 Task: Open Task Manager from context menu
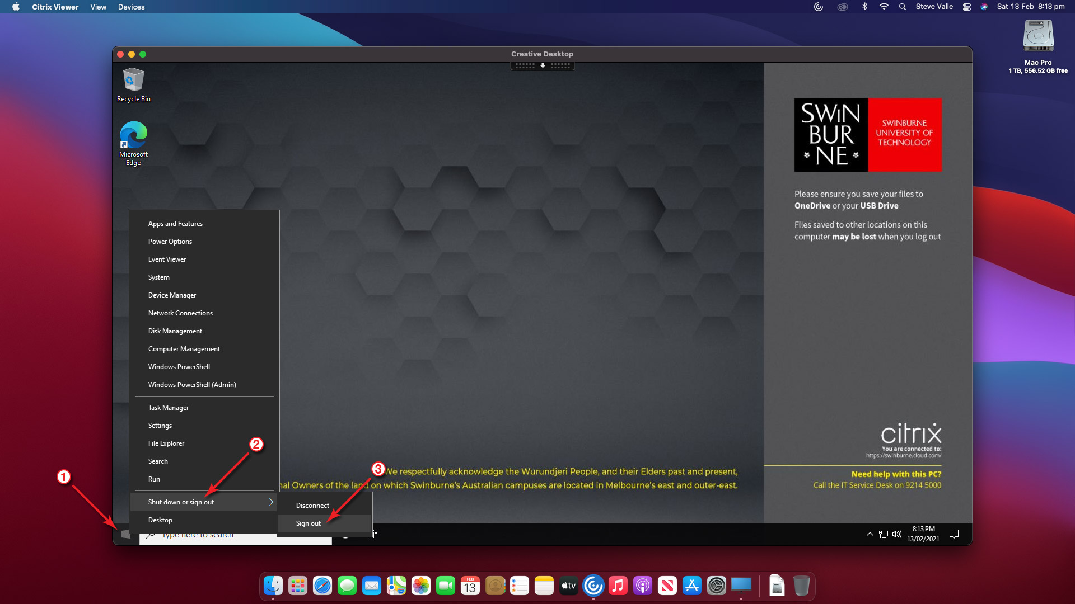point(169,408)
